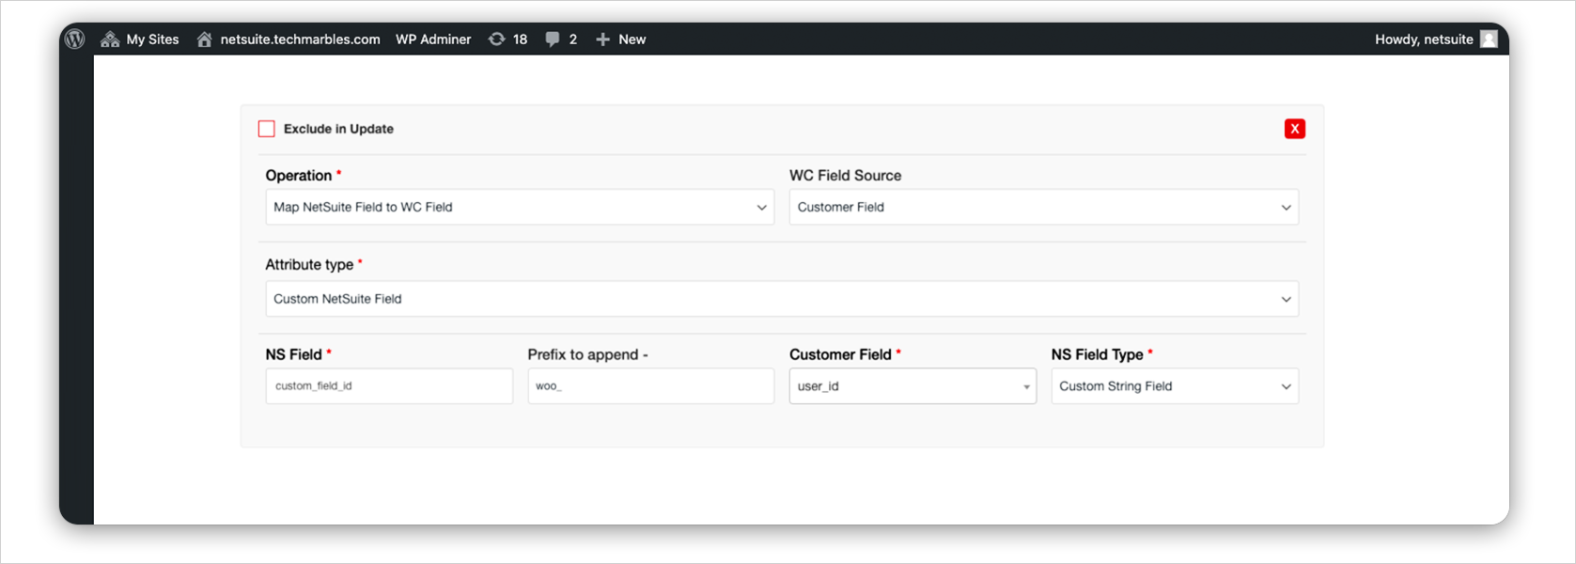
Task: Open the Operation dropdown
Action: click(519, 207)
